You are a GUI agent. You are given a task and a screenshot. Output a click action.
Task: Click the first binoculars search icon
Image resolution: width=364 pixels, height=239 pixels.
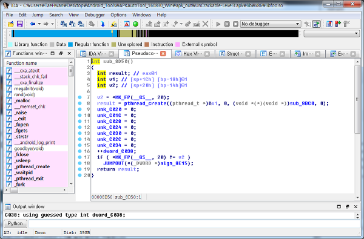pos(63,24)
